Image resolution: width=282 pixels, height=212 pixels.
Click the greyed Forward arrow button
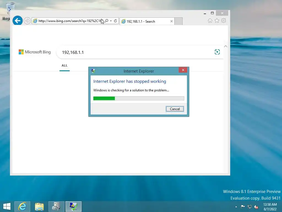(27, 21)
